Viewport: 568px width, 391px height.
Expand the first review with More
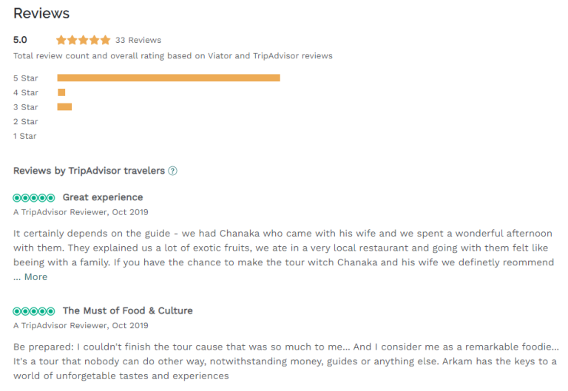35,277
